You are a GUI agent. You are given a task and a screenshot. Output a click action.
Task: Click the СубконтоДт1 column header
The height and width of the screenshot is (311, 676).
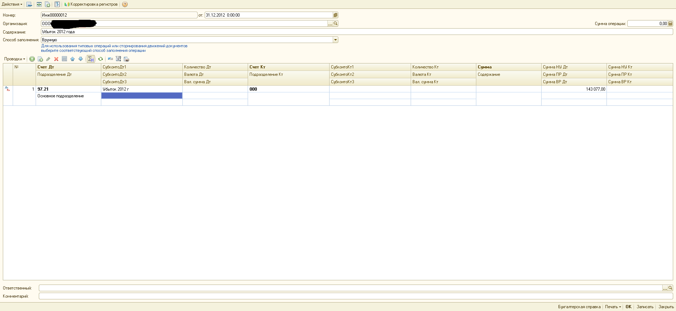(142, 67)
